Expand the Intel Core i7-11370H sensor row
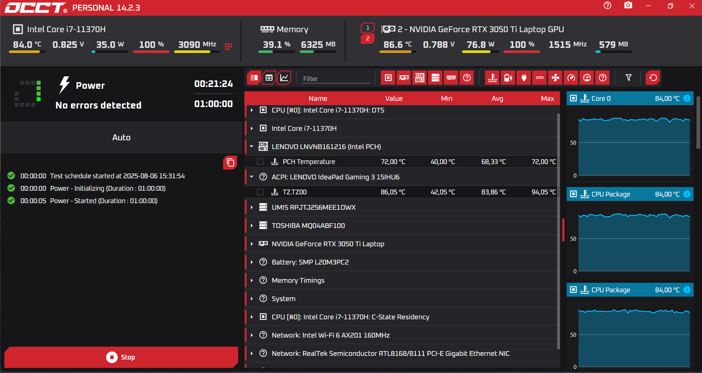This screenshot has height=373, width=702. click(x=252, y=128)
